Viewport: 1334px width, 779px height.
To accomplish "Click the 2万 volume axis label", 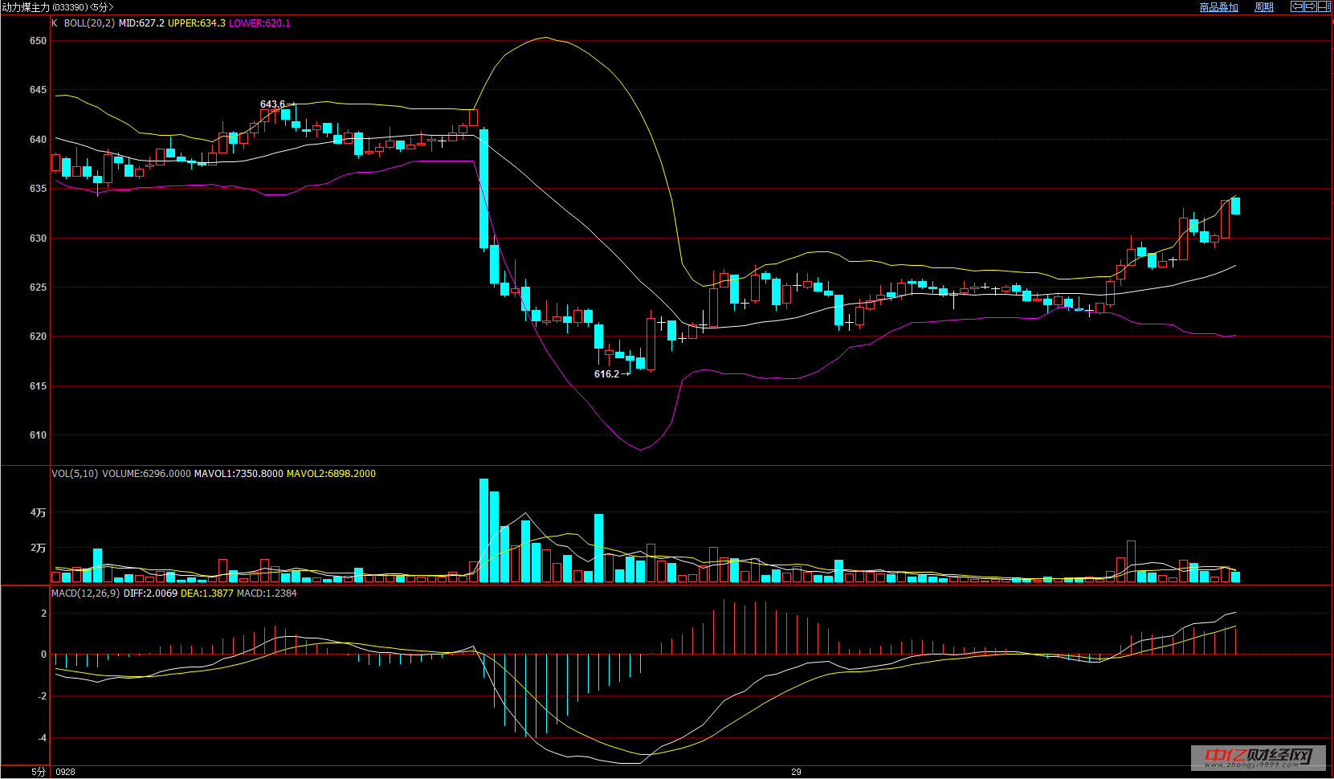I will point(38,548).
